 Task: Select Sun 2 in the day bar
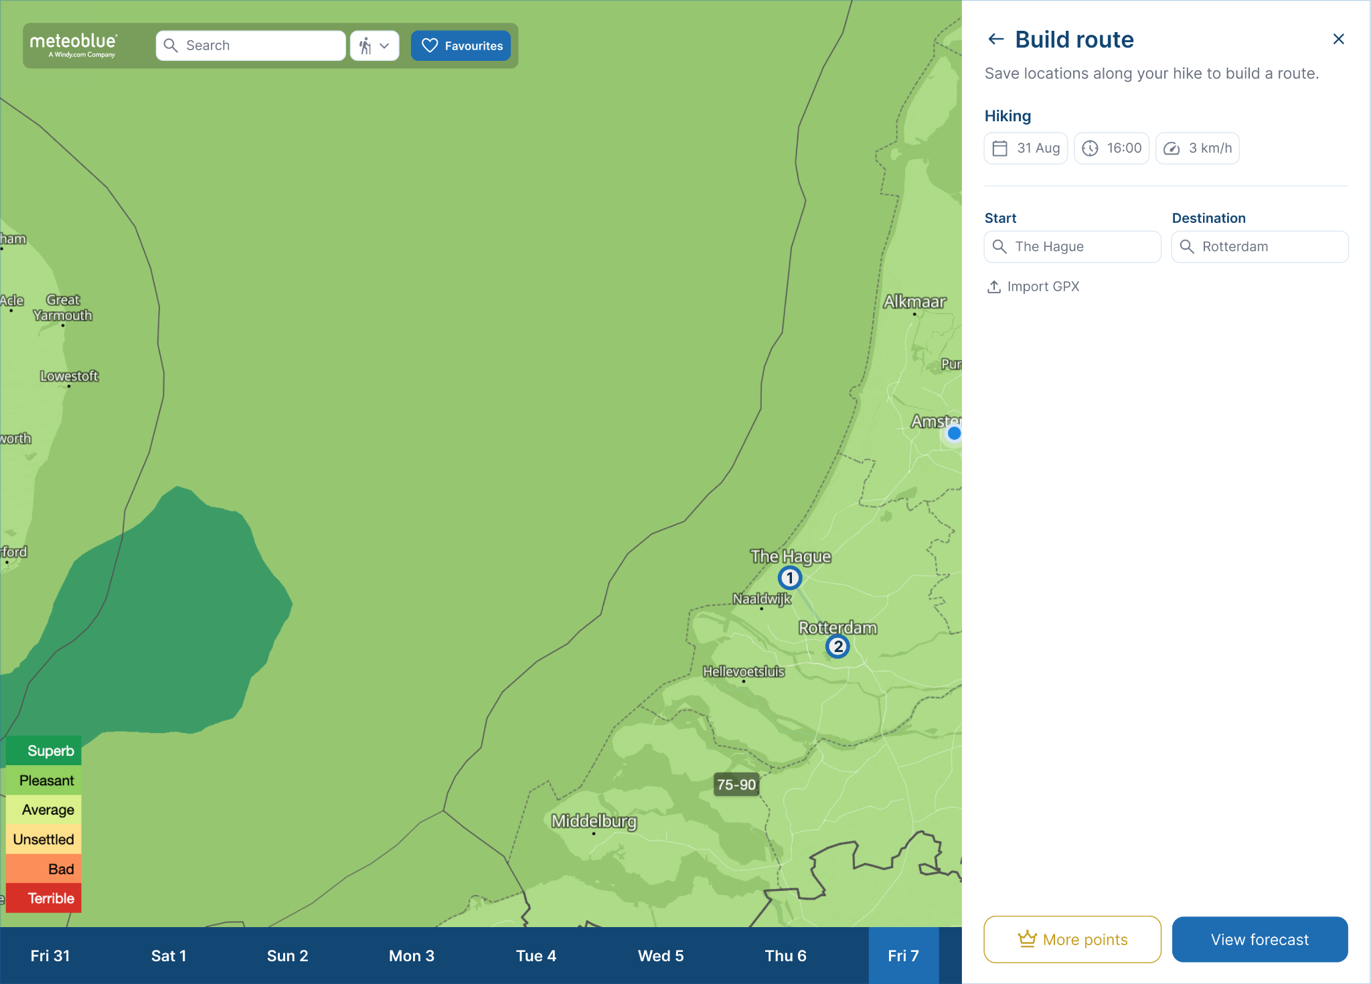click(288, 956)
